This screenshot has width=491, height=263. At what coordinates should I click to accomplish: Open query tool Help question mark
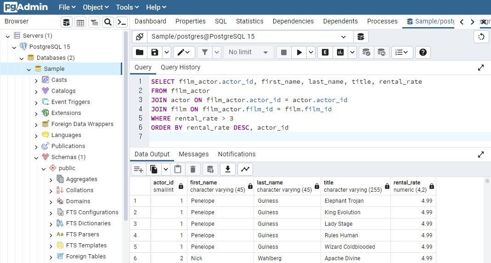coord(423,52)
